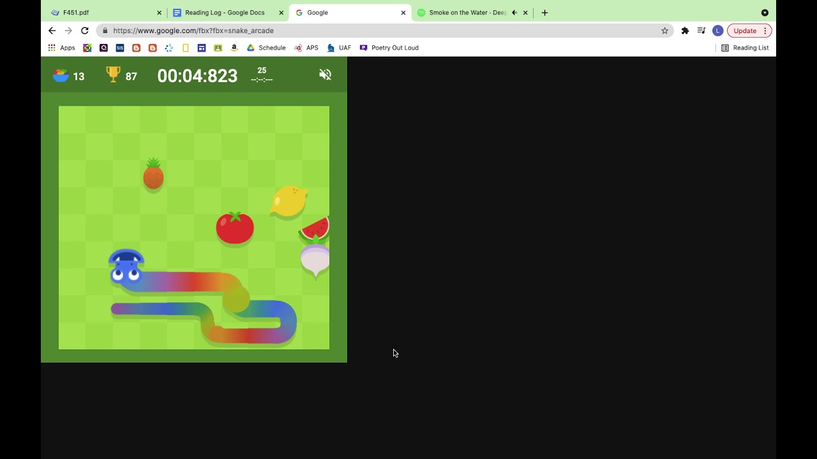
Task: Open the blue layout-grid bookmark icon
Action: point(202,48)
